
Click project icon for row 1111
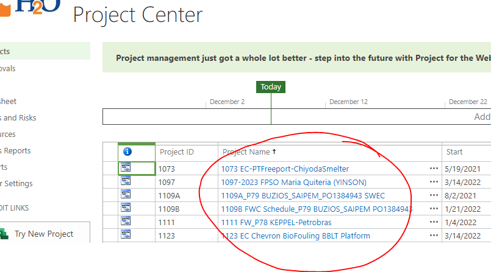tap(127, 222)
